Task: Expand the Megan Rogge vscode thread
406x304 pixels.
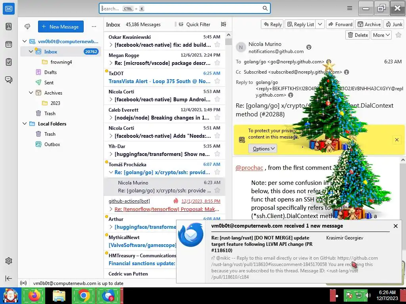Action: click(x=111, y=63)
